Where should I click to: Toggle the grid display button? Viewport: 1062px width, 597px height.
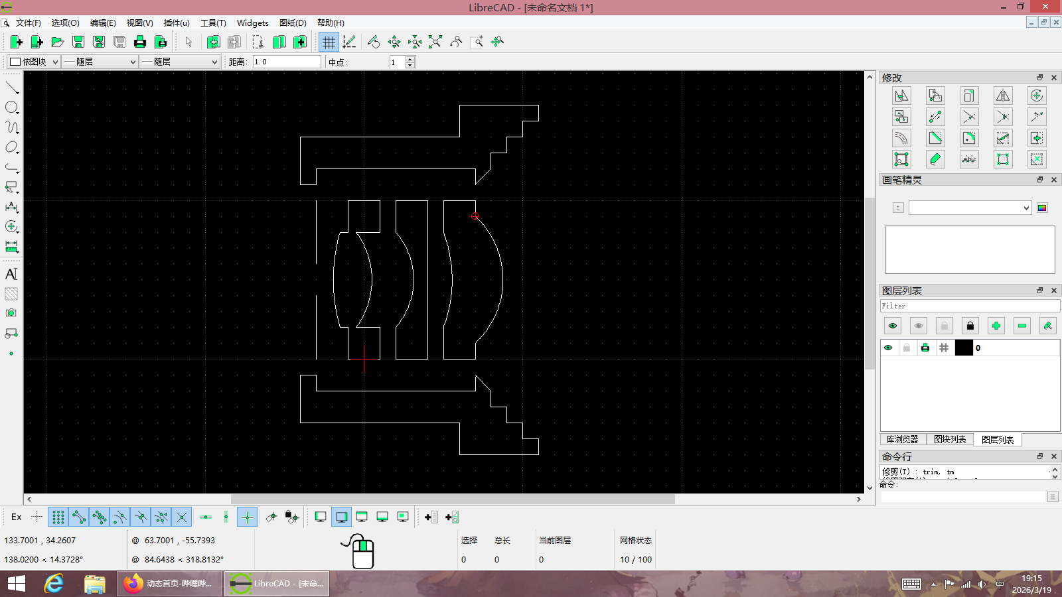click(329, 42)
